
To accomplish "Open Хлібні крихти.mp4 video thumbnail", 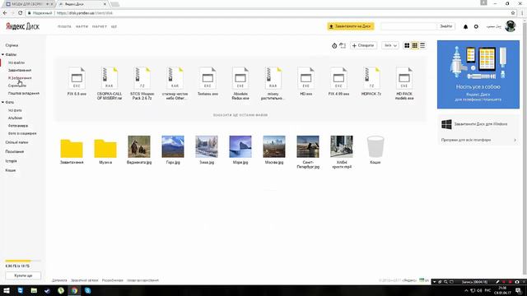I will (x=342, y=146).
